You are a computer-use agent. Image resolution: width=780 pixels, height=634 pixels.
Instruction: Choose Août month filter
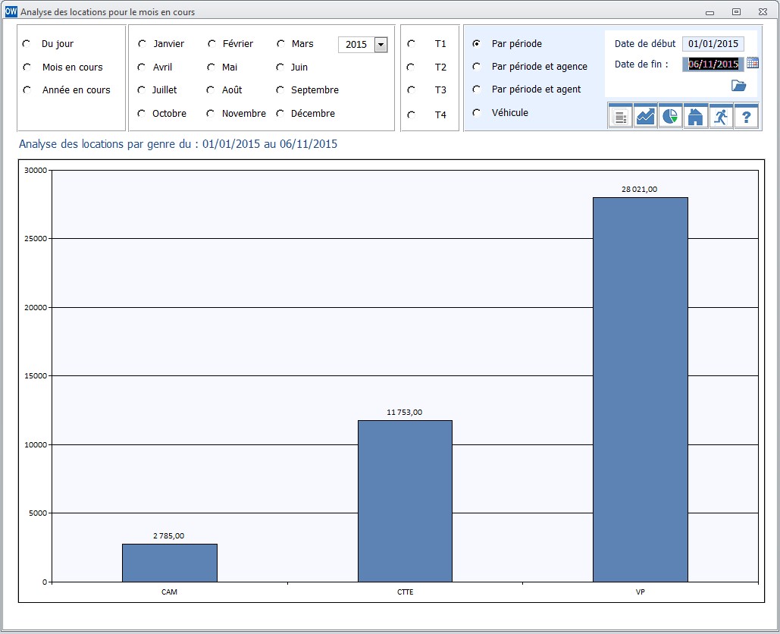(211, 90)
